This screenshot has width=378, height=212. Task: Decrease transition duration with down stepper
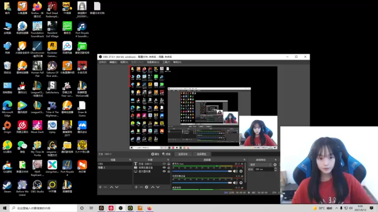pos(275,171)
